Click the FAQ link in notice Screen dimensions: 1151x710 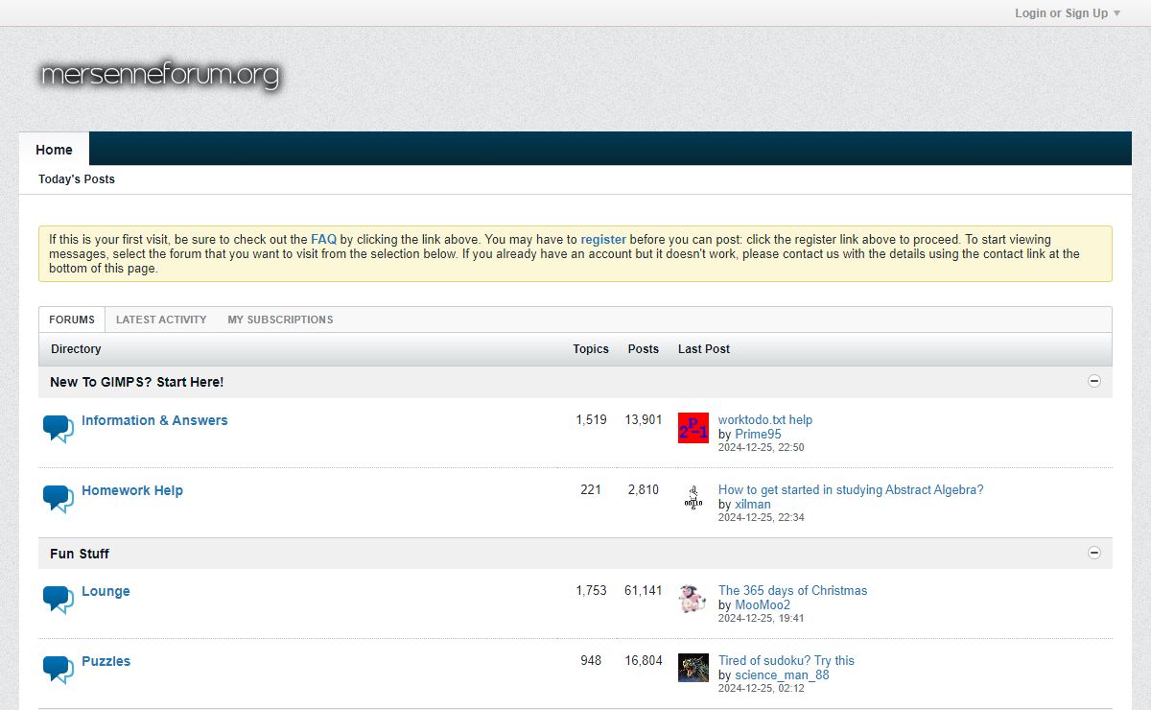pyautogui.click(x=323, y=240)
